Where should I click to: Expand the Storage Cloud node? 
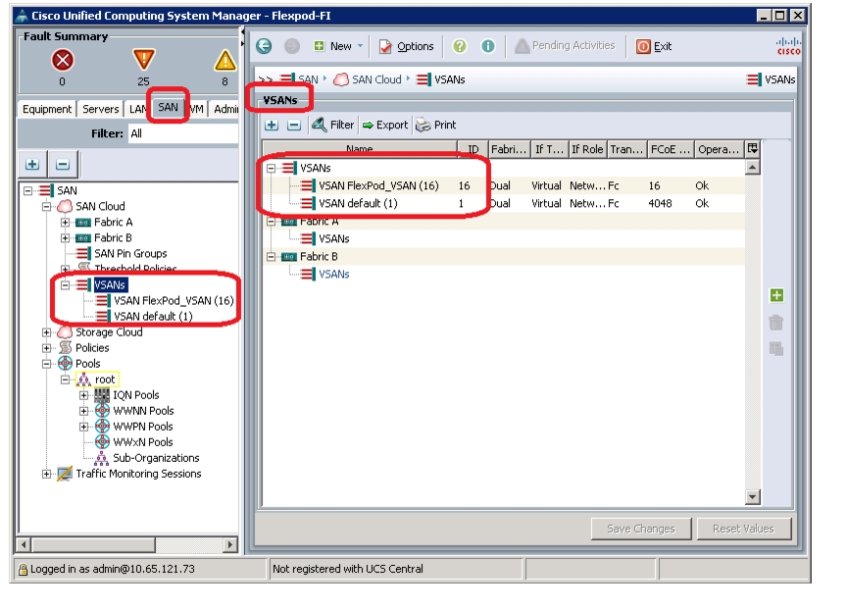tap(46, 332)
